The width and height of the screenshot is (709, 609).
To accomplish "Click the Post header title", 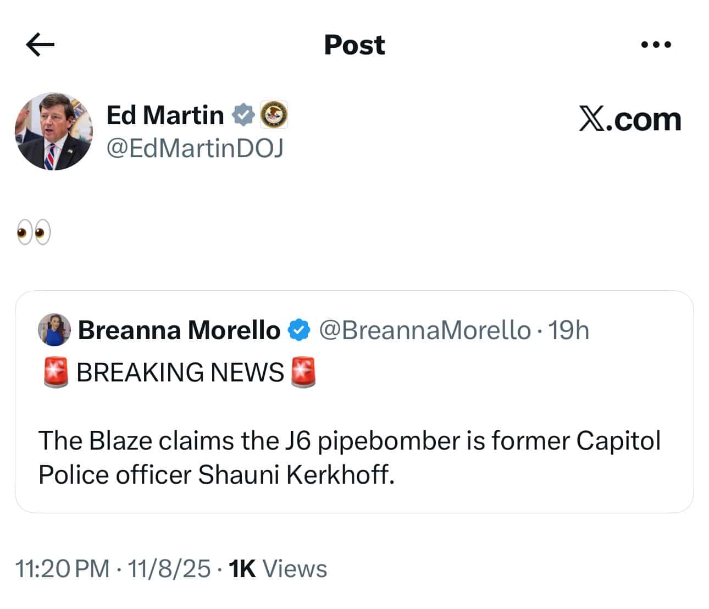I will pyautogui.click(x=354, y=45).
